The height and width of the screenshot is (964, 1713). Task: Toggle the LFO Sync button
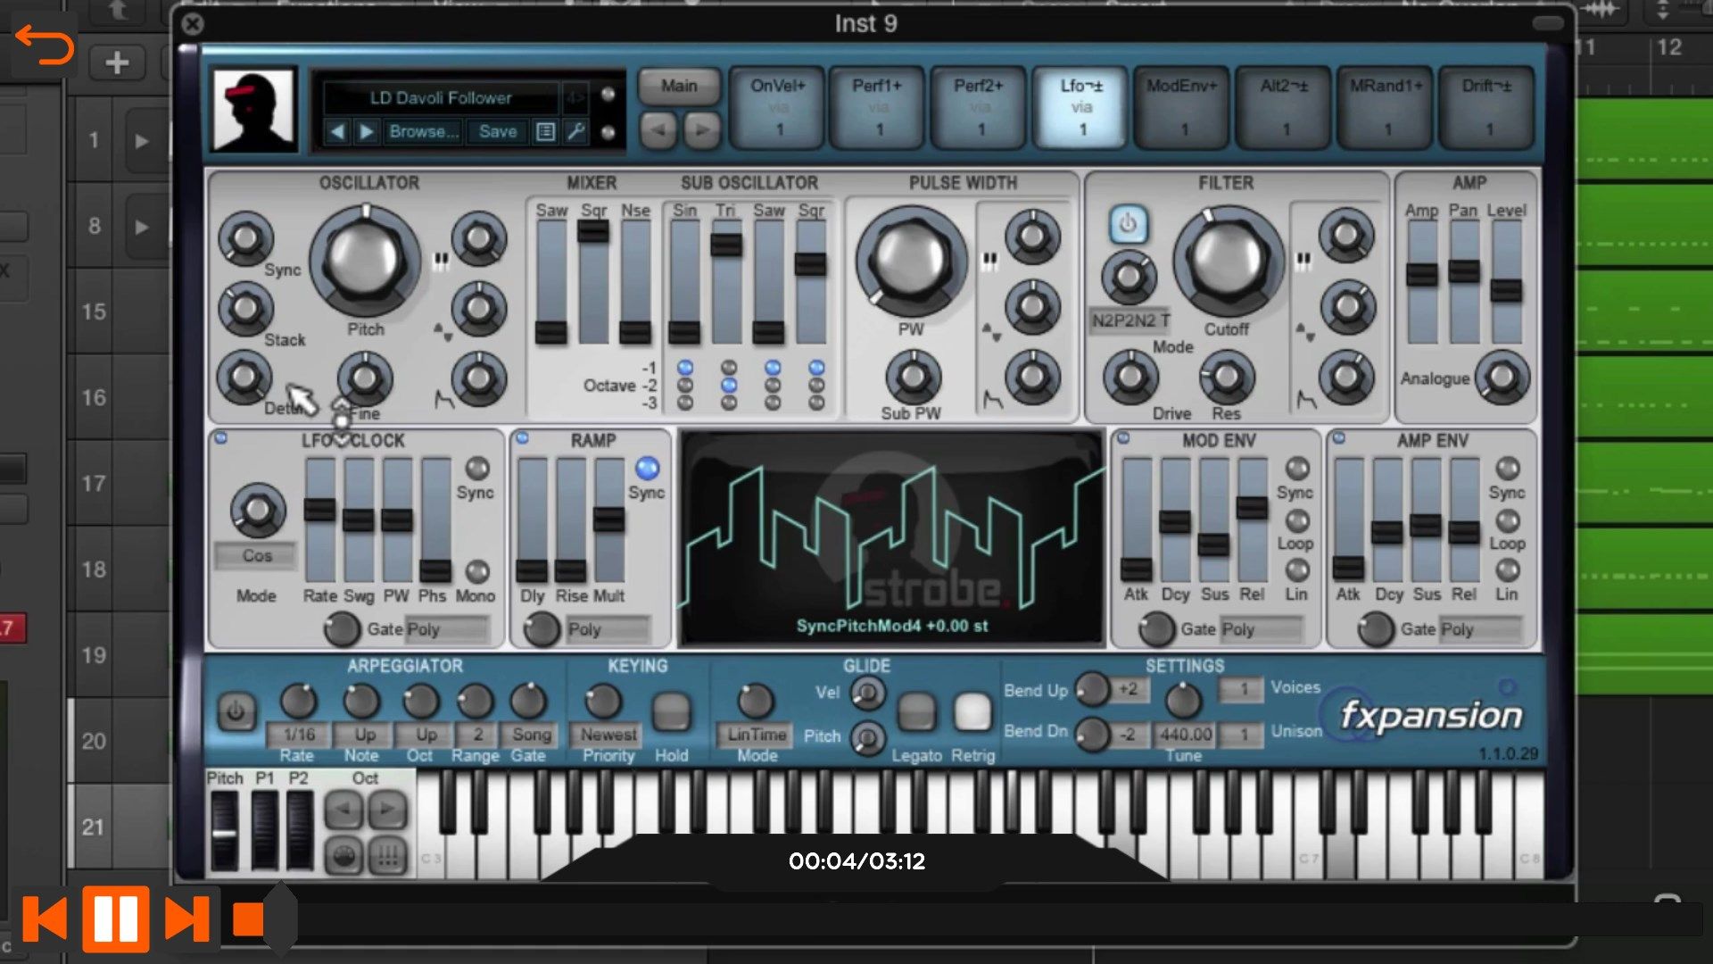477,468
